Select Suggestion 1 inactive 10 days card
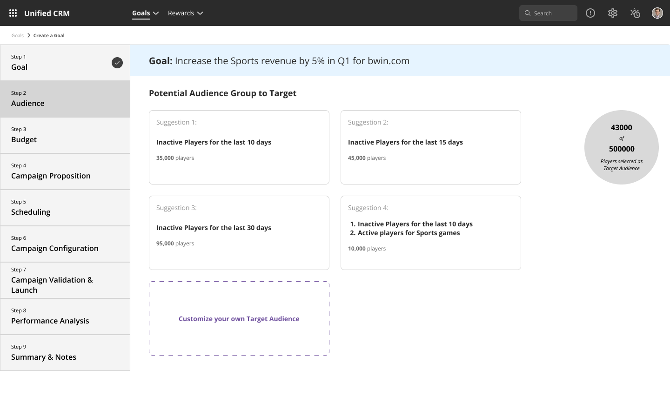 (x=239, y=147)
